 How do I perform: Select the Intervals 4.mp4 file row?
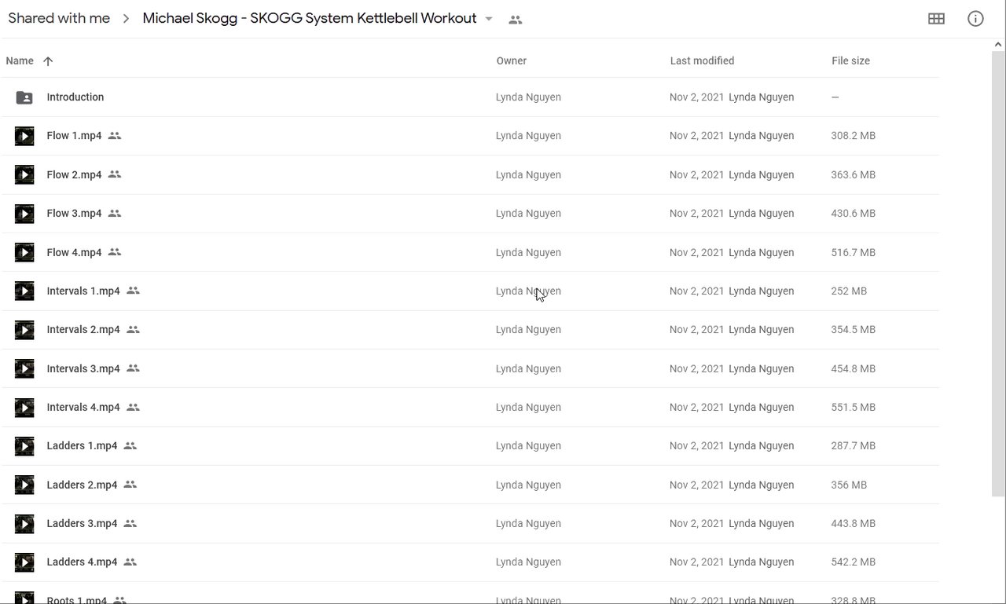click(314, 408)
